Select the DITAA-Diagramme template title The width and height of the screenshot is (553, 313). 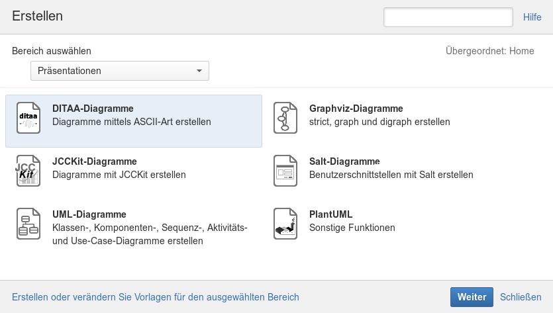[93, 109]
